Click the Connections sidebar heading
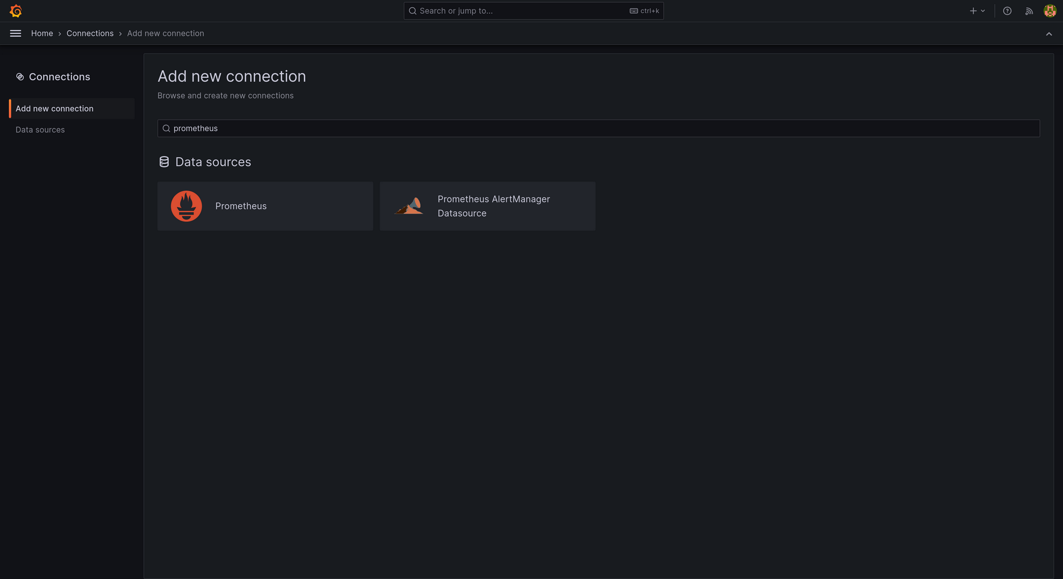This screenshot has height=579, width=1063. (x=59, y=77)
